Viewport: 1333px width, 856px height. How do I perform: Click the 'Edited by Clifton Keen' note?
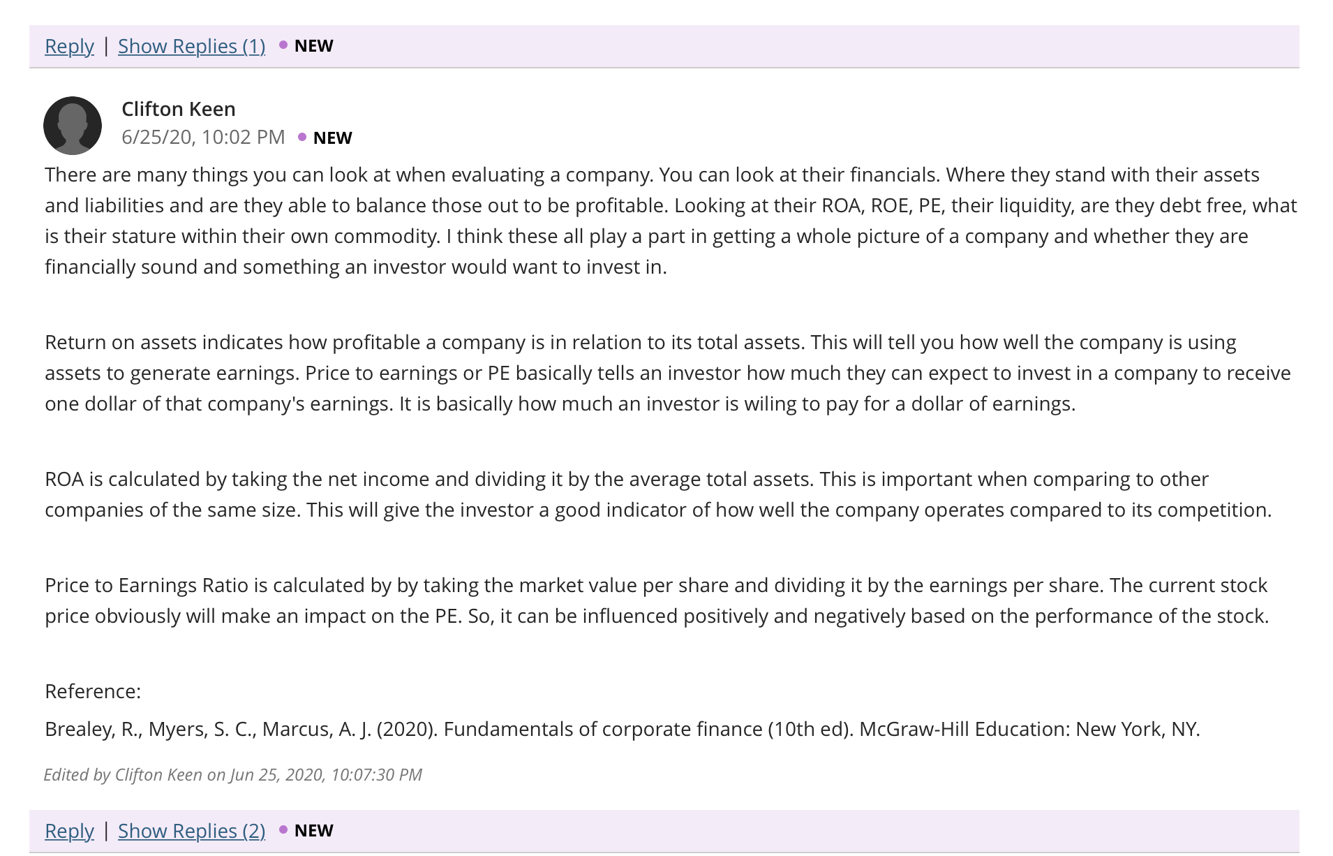pos(233,775)
